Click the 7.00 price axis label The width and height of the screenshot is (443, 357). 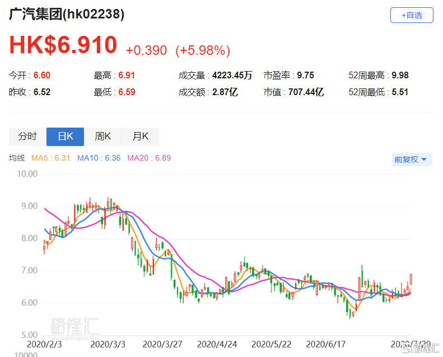[29, 270]
